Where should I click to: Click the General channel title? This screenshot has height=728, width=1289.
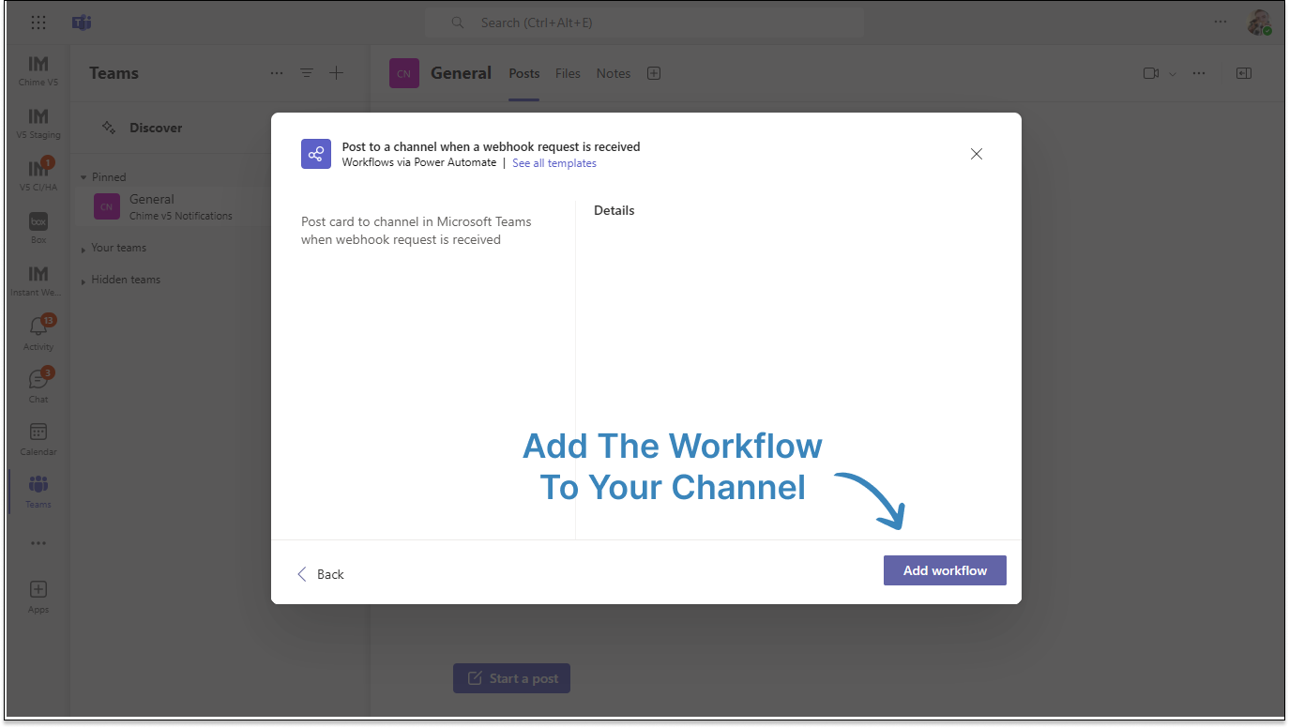pyautogui.click(x=461, y=73)
